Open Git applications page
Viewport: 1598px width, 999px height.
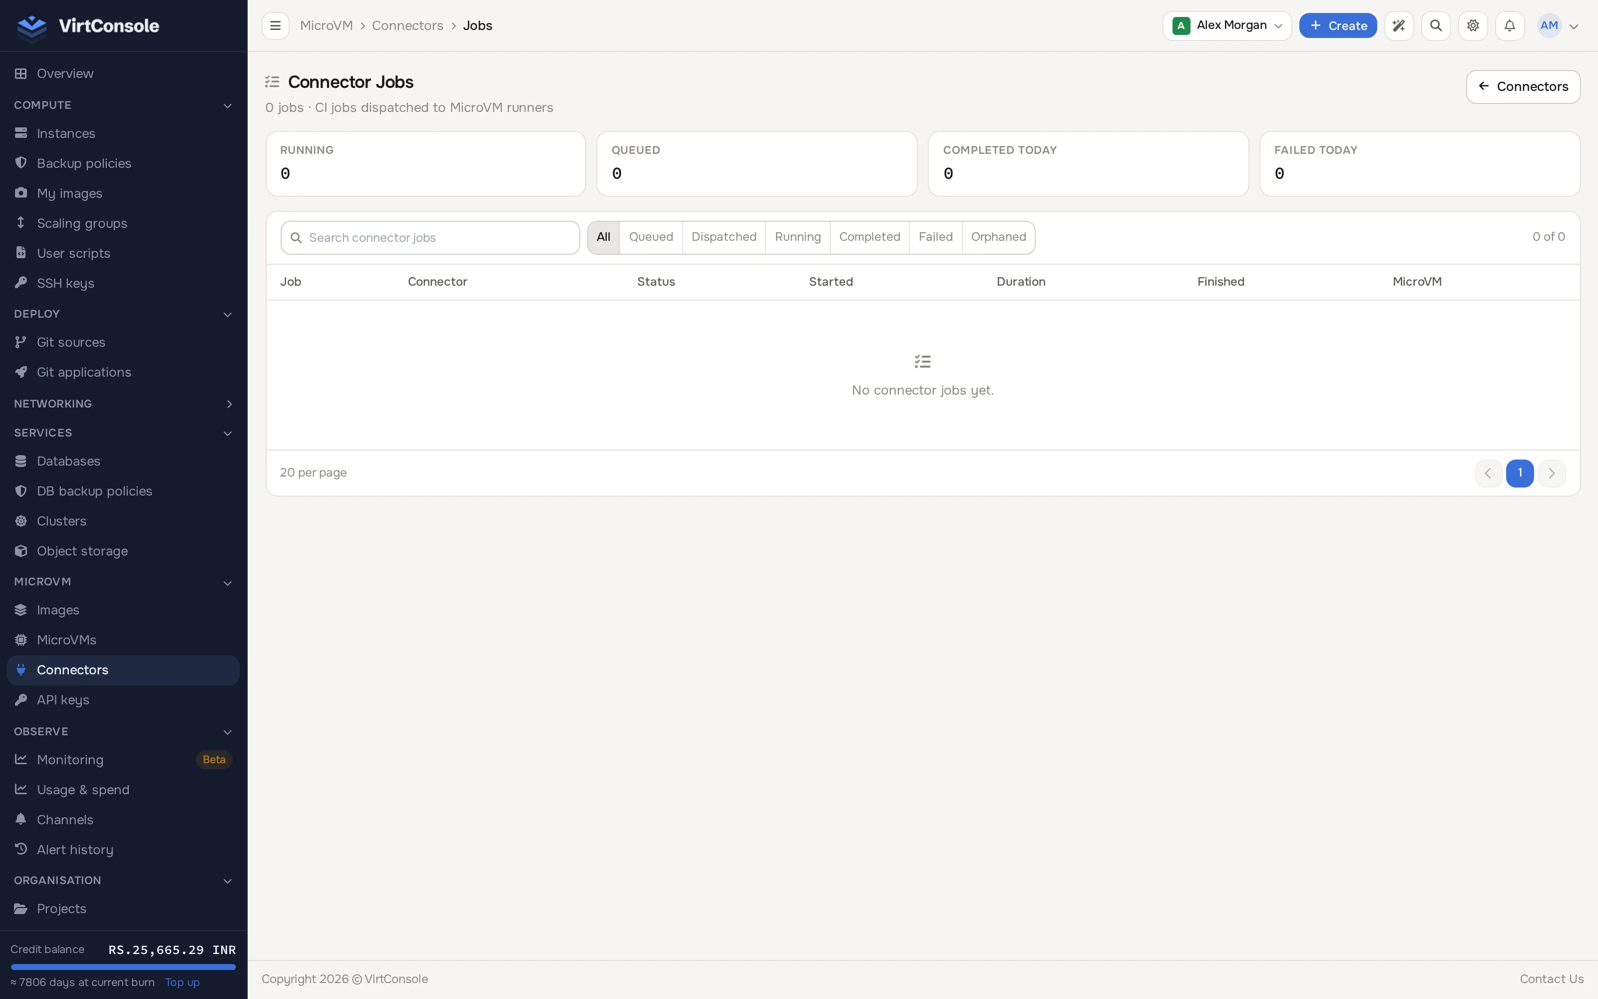[123, 373]
